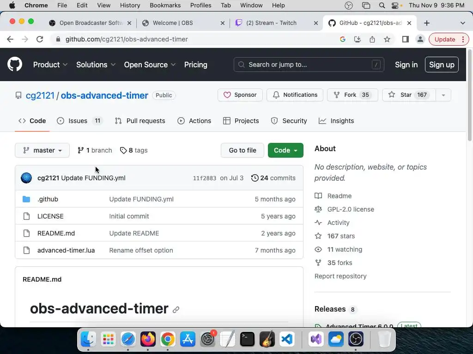Star the repository
Image resolution: width=473 pixels, height=354 pixels.
[409, 95]
